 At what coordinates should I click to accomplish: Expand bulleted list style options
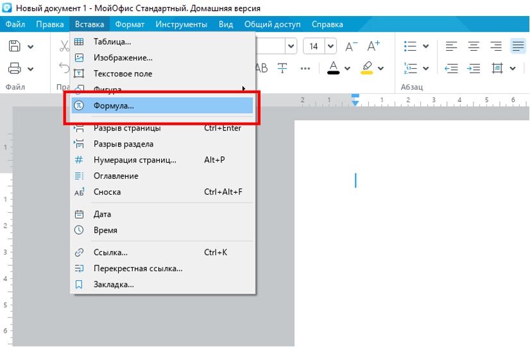pos(425,46)
